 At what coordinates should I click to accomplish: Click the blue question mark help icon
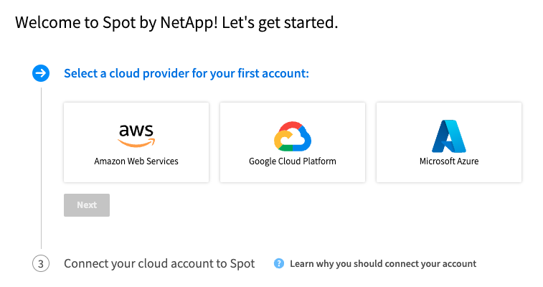279,264
